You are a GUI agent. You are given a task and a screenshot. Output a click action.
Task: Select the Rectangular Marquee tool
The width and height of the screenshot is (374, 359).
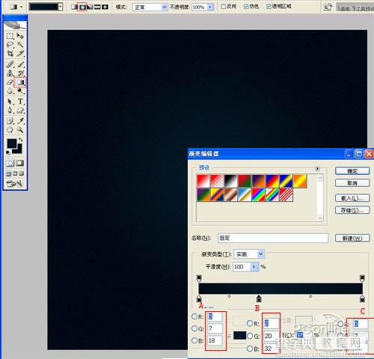click(x=10, y=36)
